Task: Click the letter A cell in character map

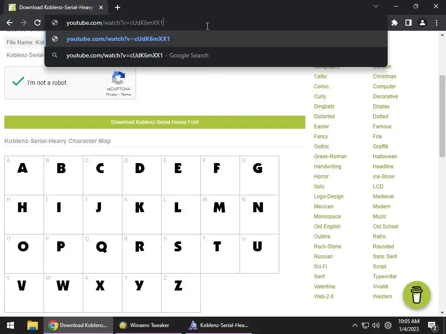Action: (x=24, y=176)
